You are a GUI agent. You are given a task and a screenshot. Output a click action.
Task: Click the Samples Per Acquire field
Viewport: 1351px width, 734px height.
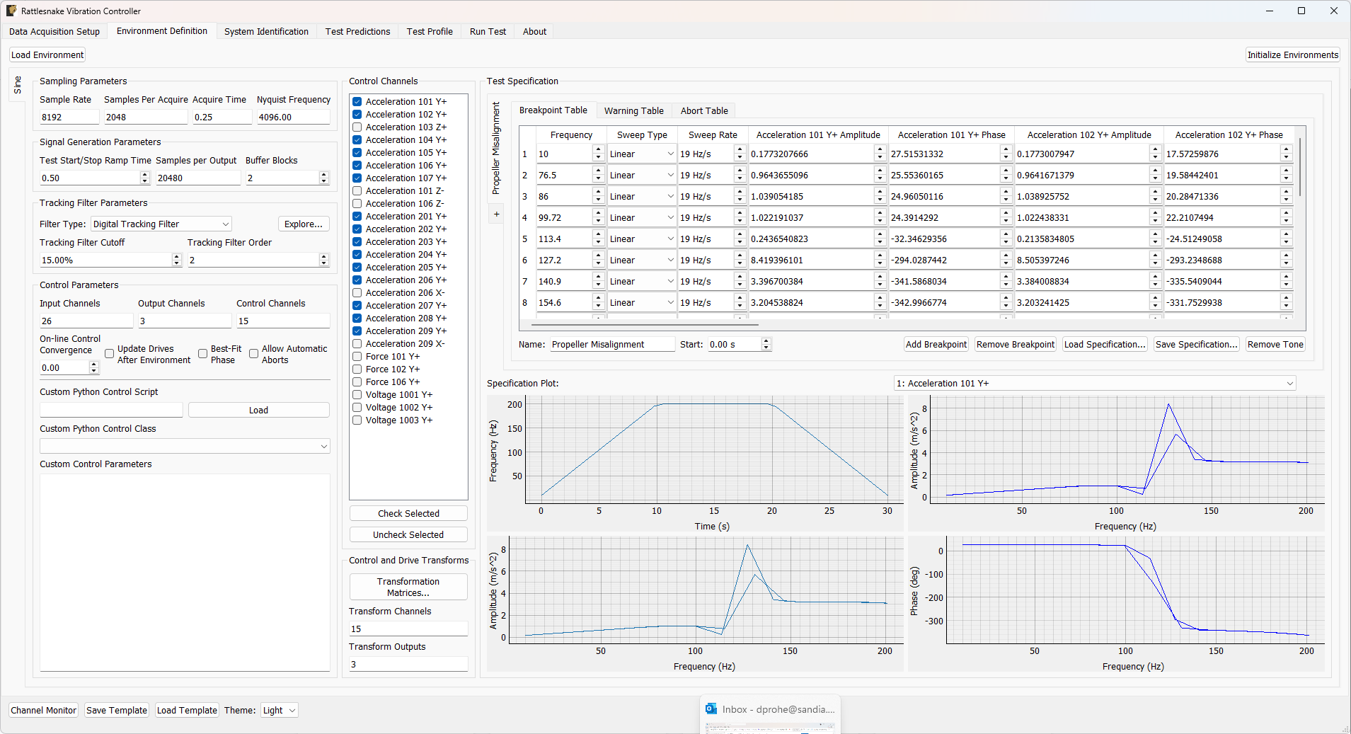point(146,117)
